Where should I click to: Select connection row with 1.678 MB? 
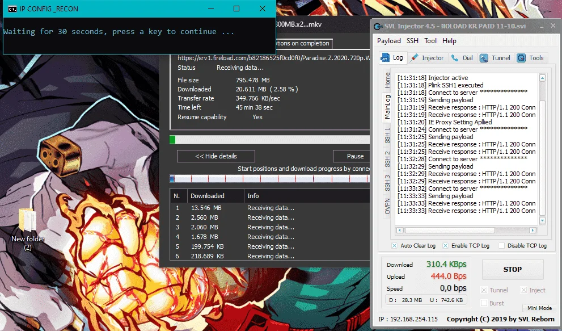[270, 237]
